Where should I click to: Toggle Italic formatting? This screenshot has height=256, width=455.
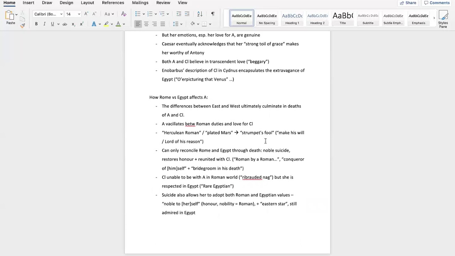(44, 24)
